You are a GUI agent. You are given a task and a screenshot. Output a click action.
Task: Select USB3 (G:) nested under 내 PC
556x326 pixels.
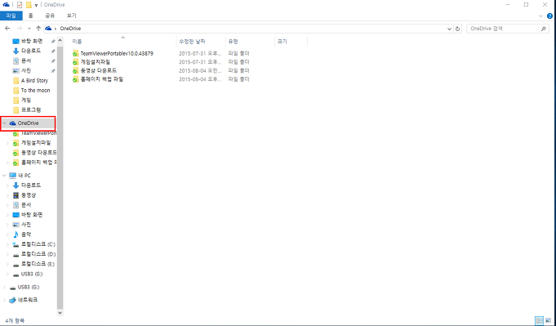(x=32, y=275)
